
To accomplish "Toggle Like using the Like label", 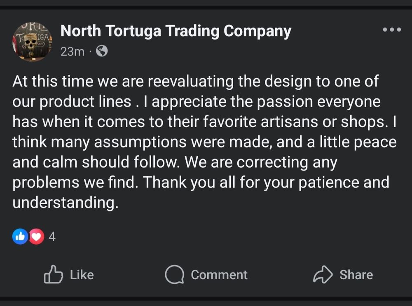I will [82, 275].
